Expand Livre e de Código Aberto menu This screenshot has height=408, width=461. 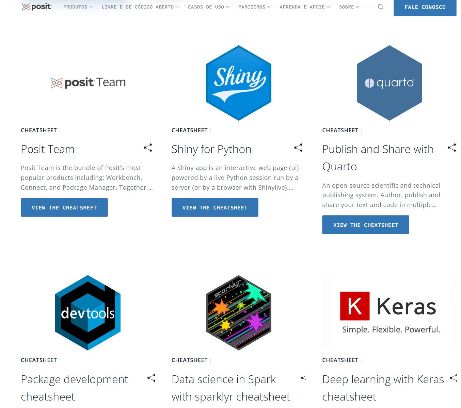(140, 7)
